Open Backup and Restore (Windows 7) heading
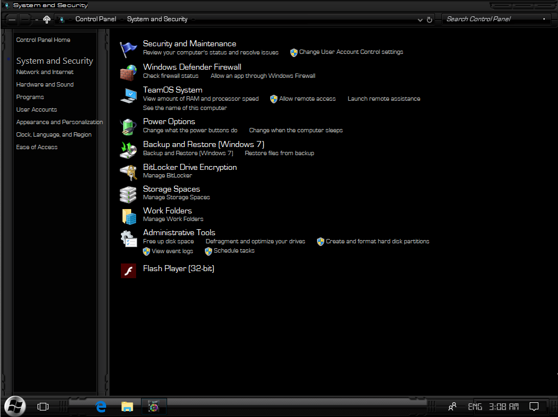The image size is (558, 417). [204, 144]
